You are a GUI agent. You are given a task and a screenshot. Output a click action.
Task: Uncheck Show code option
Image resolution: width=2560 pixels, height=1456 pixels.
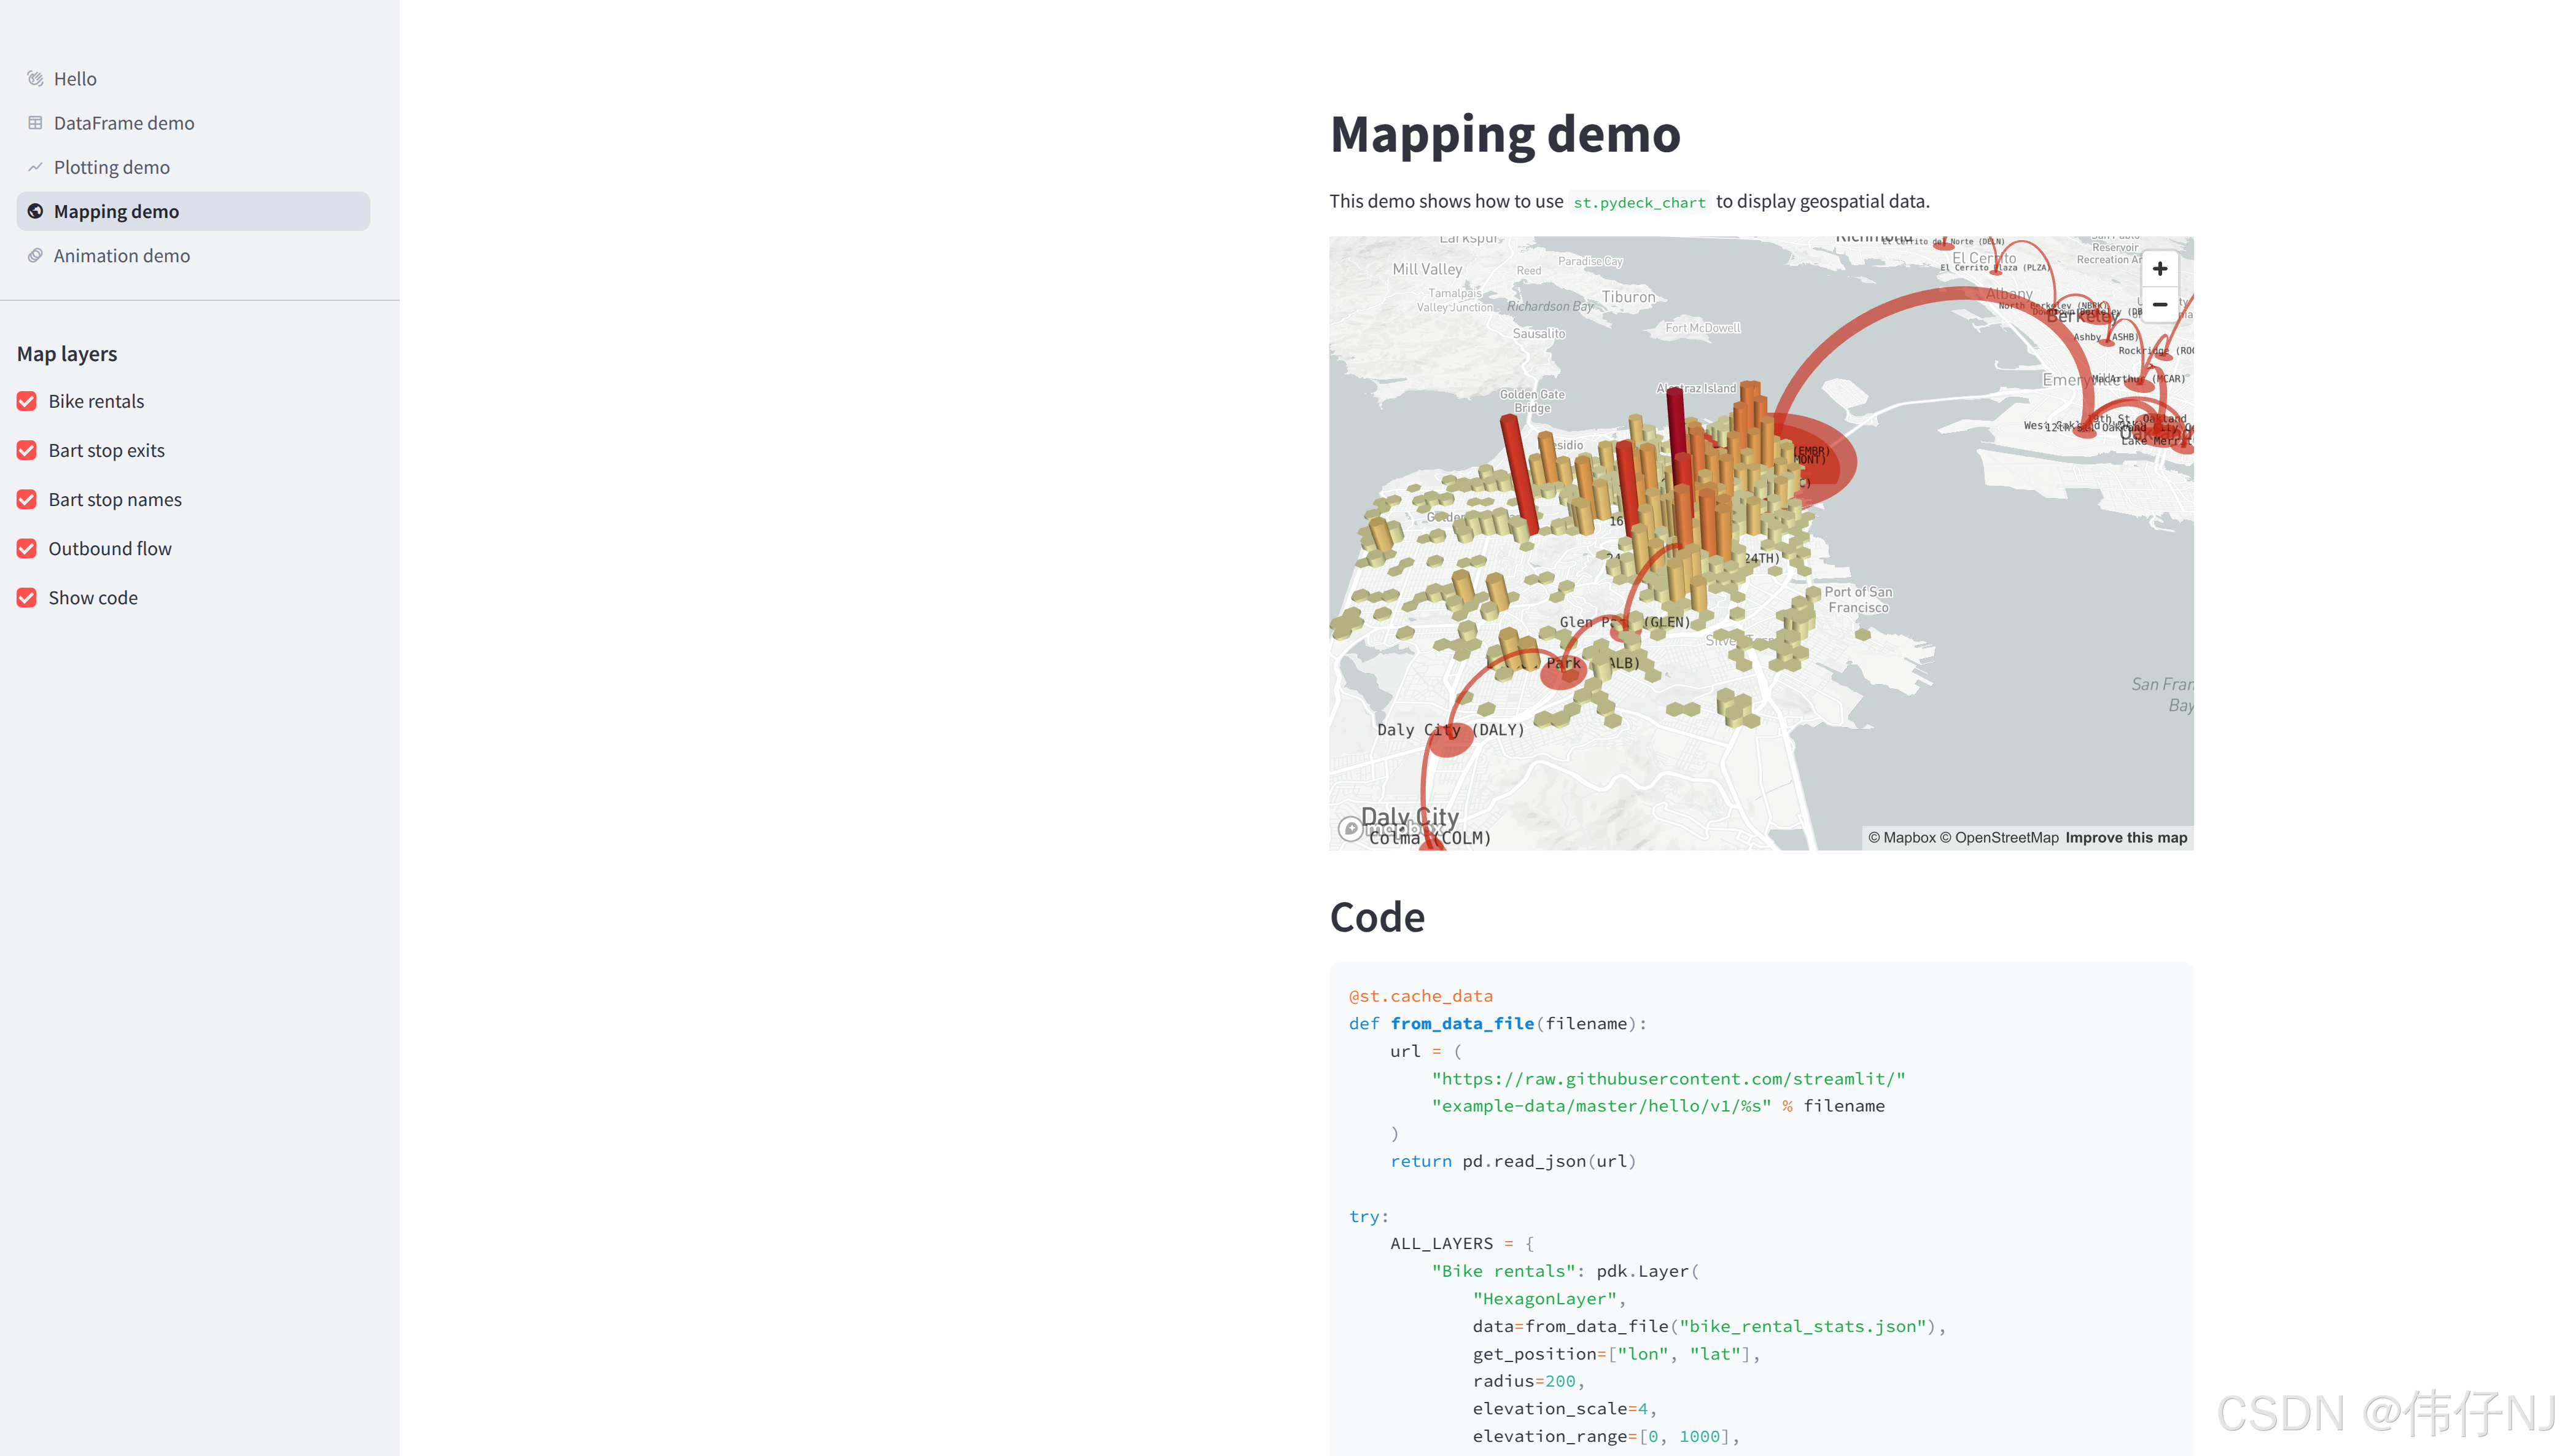click(x=27, y=597)
